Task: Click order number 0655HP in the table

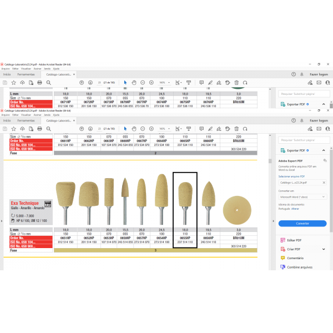Action: click(185, 238)
